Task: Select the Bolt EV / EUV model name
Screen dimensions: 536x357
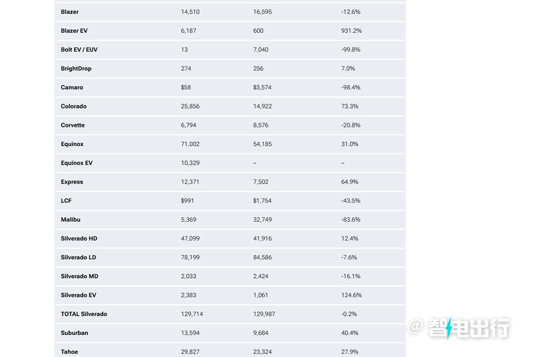Action: coord(79,50)
